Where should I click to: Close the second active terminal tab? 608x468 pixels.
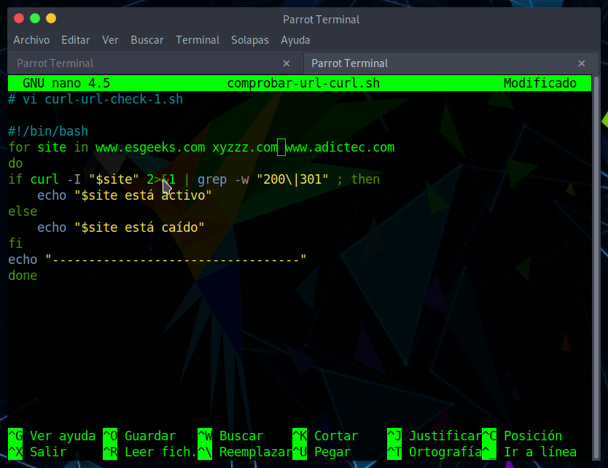(582, 63)
